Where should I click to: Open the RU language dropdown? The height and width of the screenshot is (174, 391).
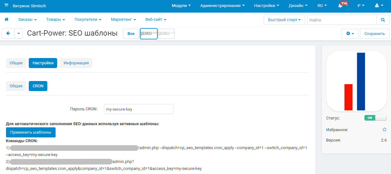point(322,6)
